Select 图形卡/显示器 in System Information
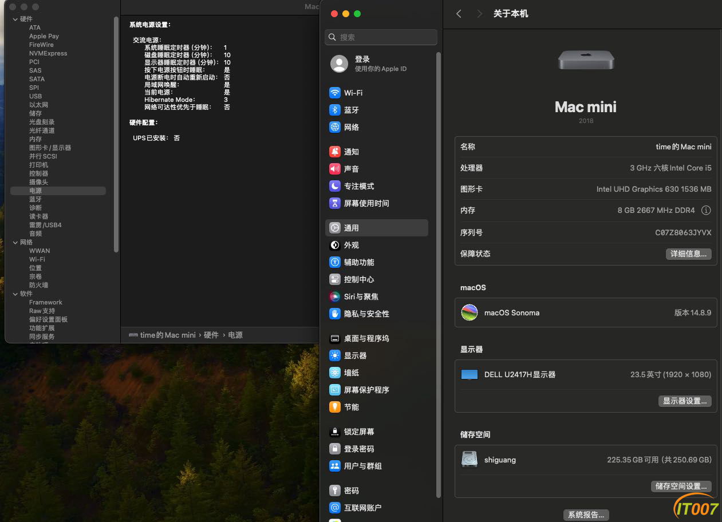This screenshot has width=722, height=522. click(50, 148)
